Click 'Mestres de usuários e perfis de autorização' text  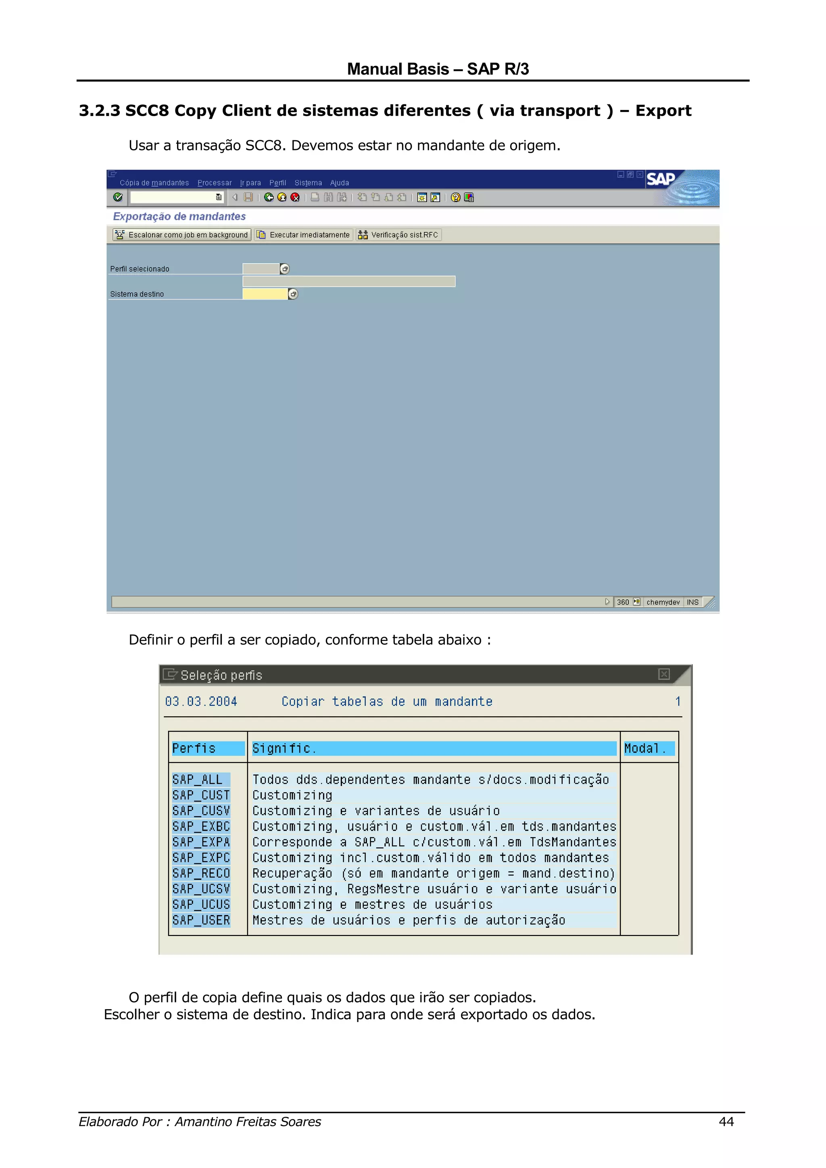pos(409,920)
